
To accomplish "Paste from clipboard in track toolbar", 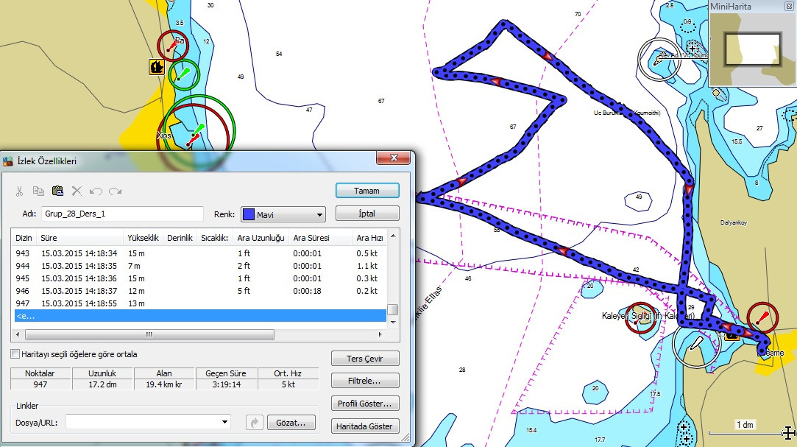I will coord(57,191).
